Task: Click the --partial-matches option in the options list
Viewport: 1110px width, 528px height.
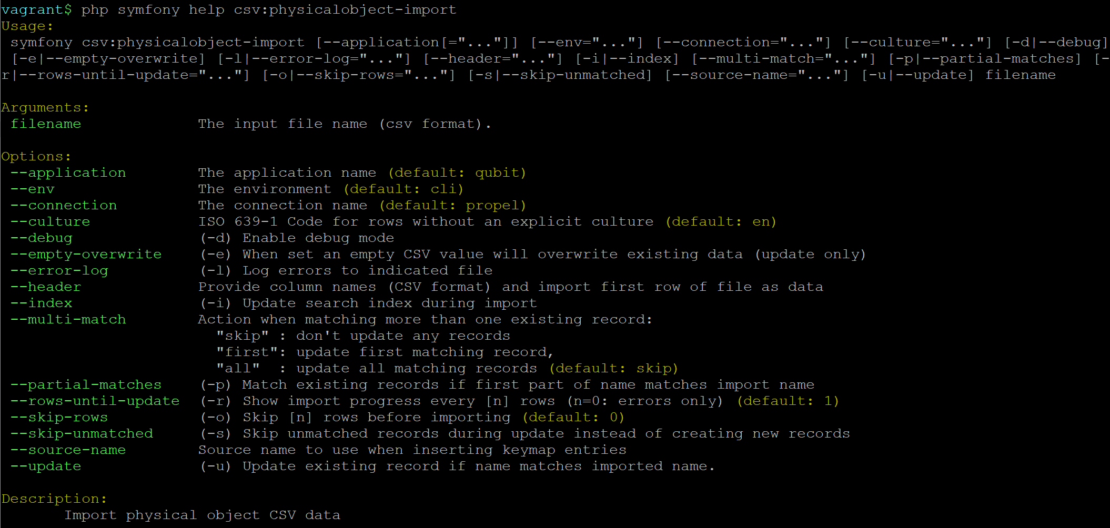Action: coord(86,385)
